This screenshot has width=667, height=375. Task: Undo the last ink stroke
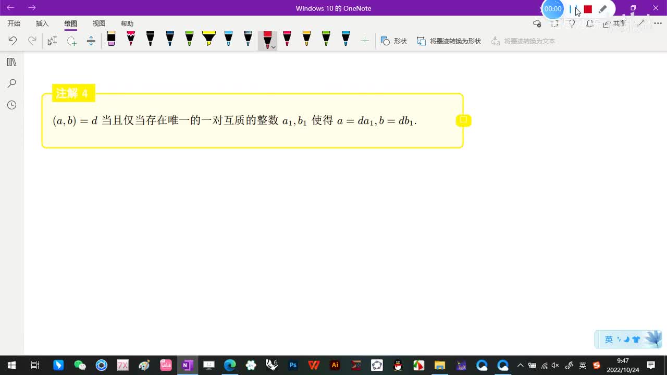coord(13,41)
